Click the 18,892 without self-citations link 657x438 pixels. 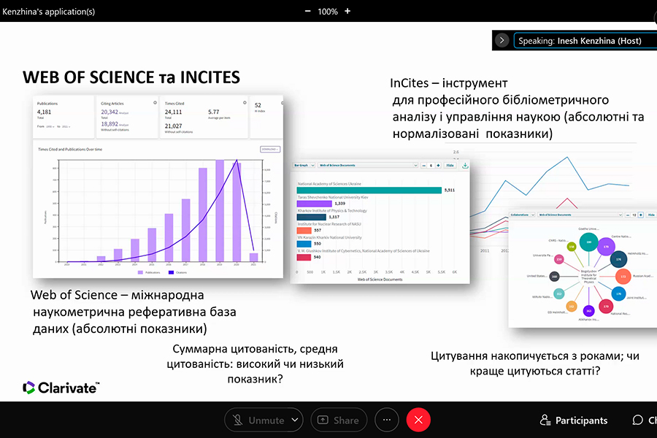click(x=109, y=124)
